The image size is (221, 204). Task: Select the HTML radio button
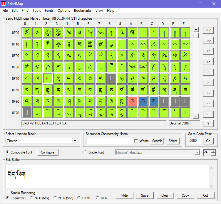pyautogui.click(x=79, y=198)
